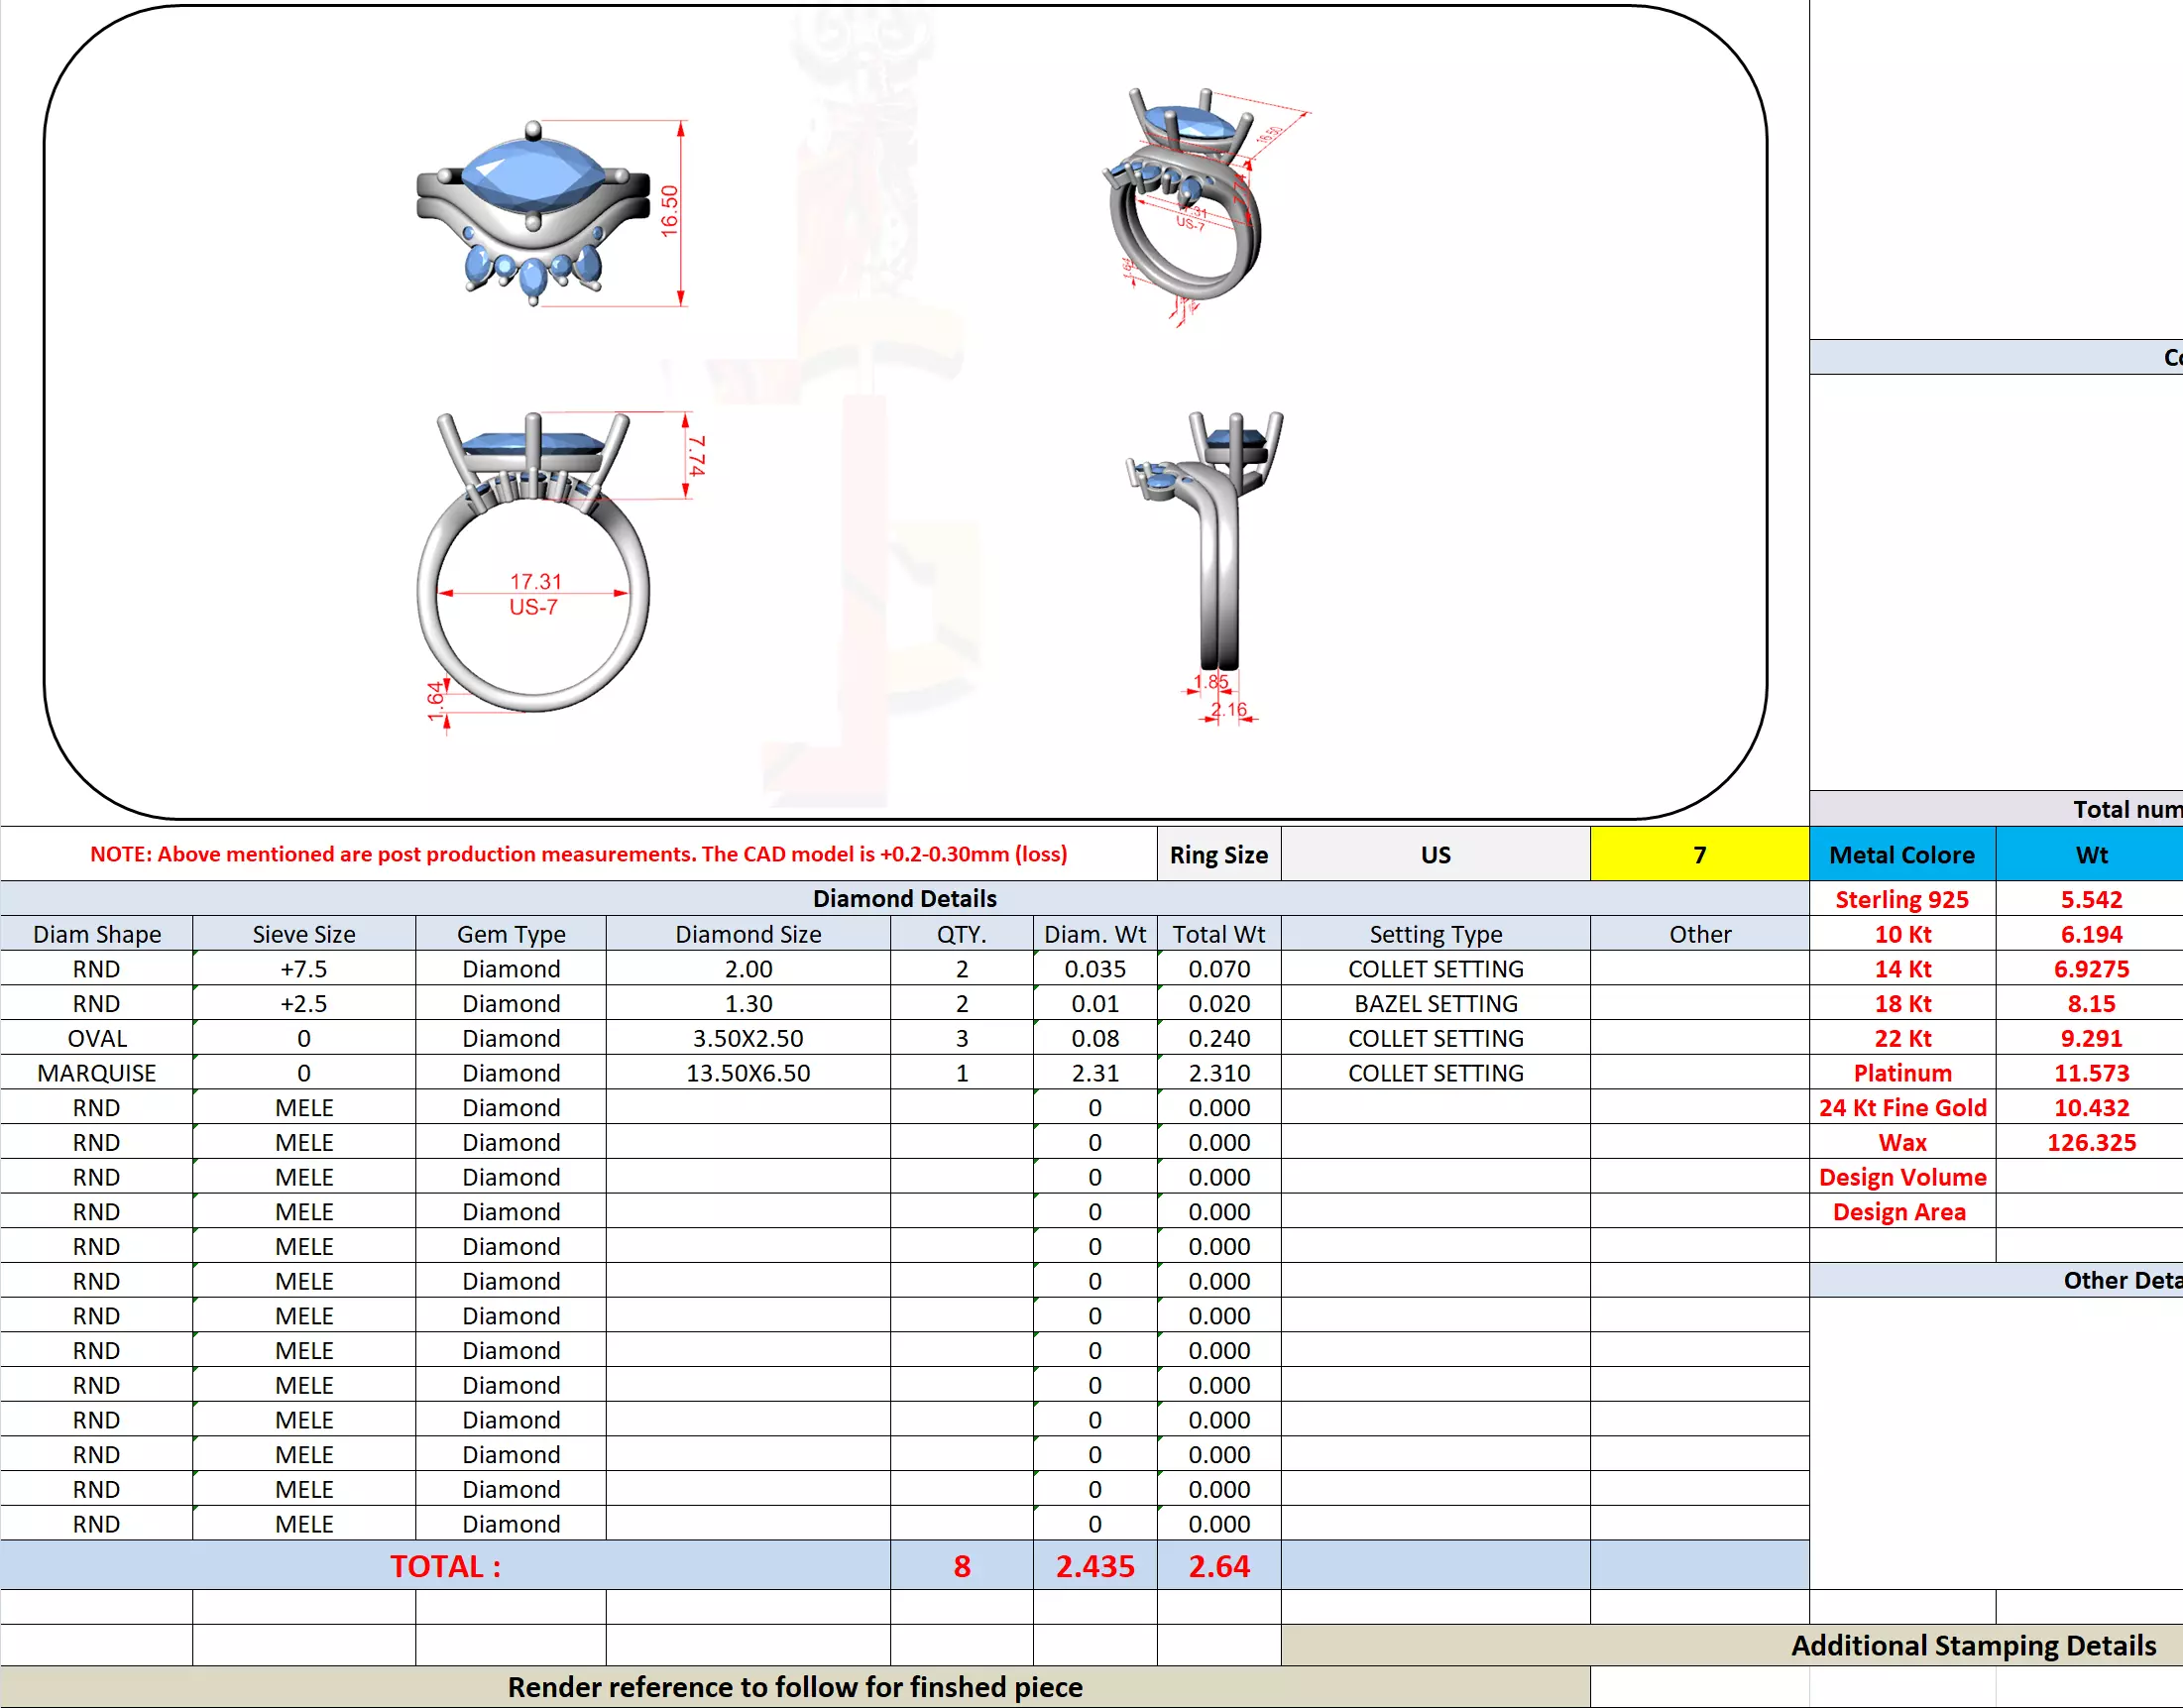The height and width of the screenshot is (1708, 2183).
Task: Select the BAZEL SETTING cell
Action: tap(1434, 1003)
